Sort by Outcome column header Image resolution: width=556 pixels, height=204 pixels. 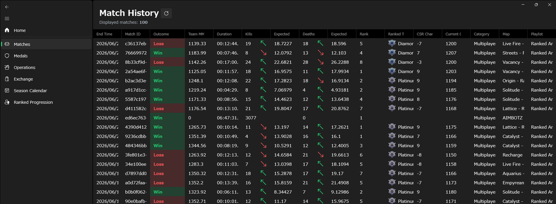click(167, 34)
